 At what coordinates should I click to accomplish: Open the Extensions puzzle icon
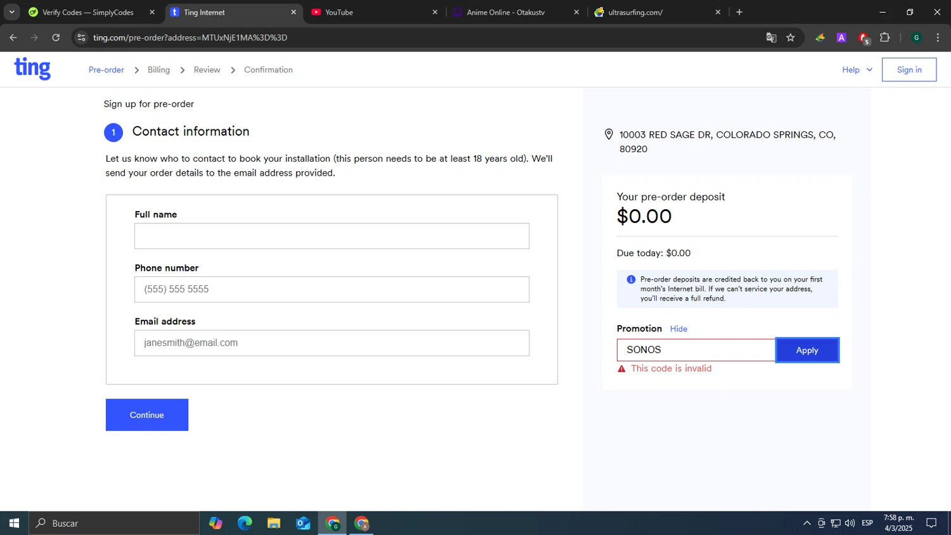pyautogui.click(x=885, y=37)
